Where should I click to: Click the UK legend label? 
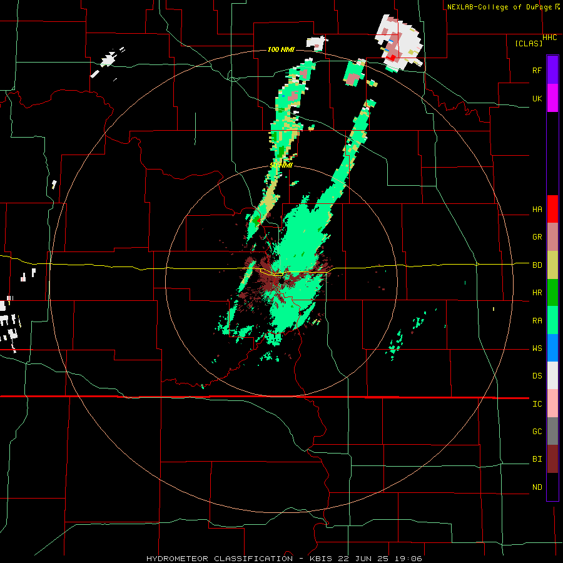coord(537,98)
